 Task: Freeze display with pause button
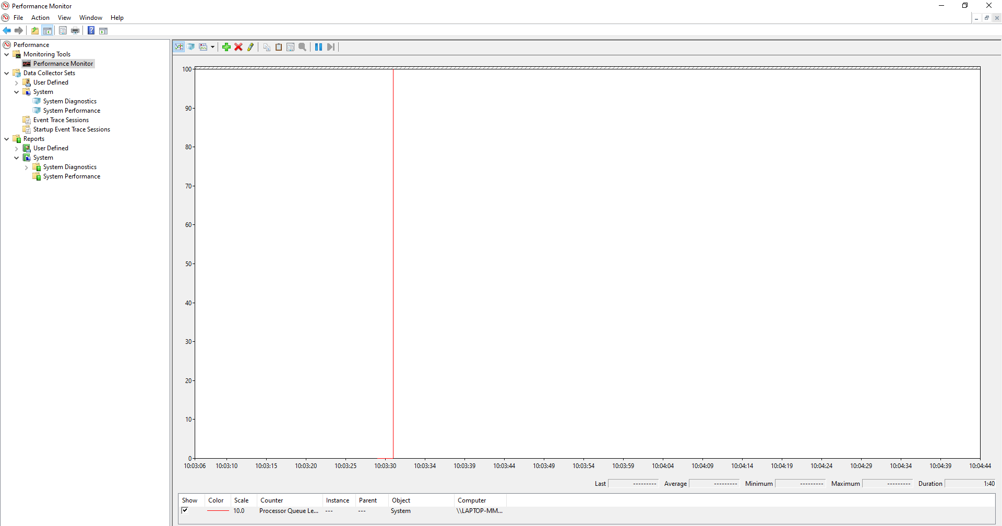pyautogui.click(x=318, y=47)
